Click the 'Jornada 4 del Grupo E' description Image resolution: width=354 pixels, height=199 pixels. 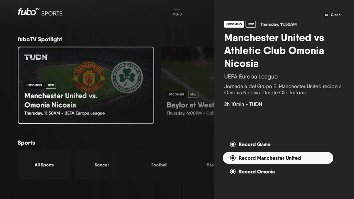[283, 90]
